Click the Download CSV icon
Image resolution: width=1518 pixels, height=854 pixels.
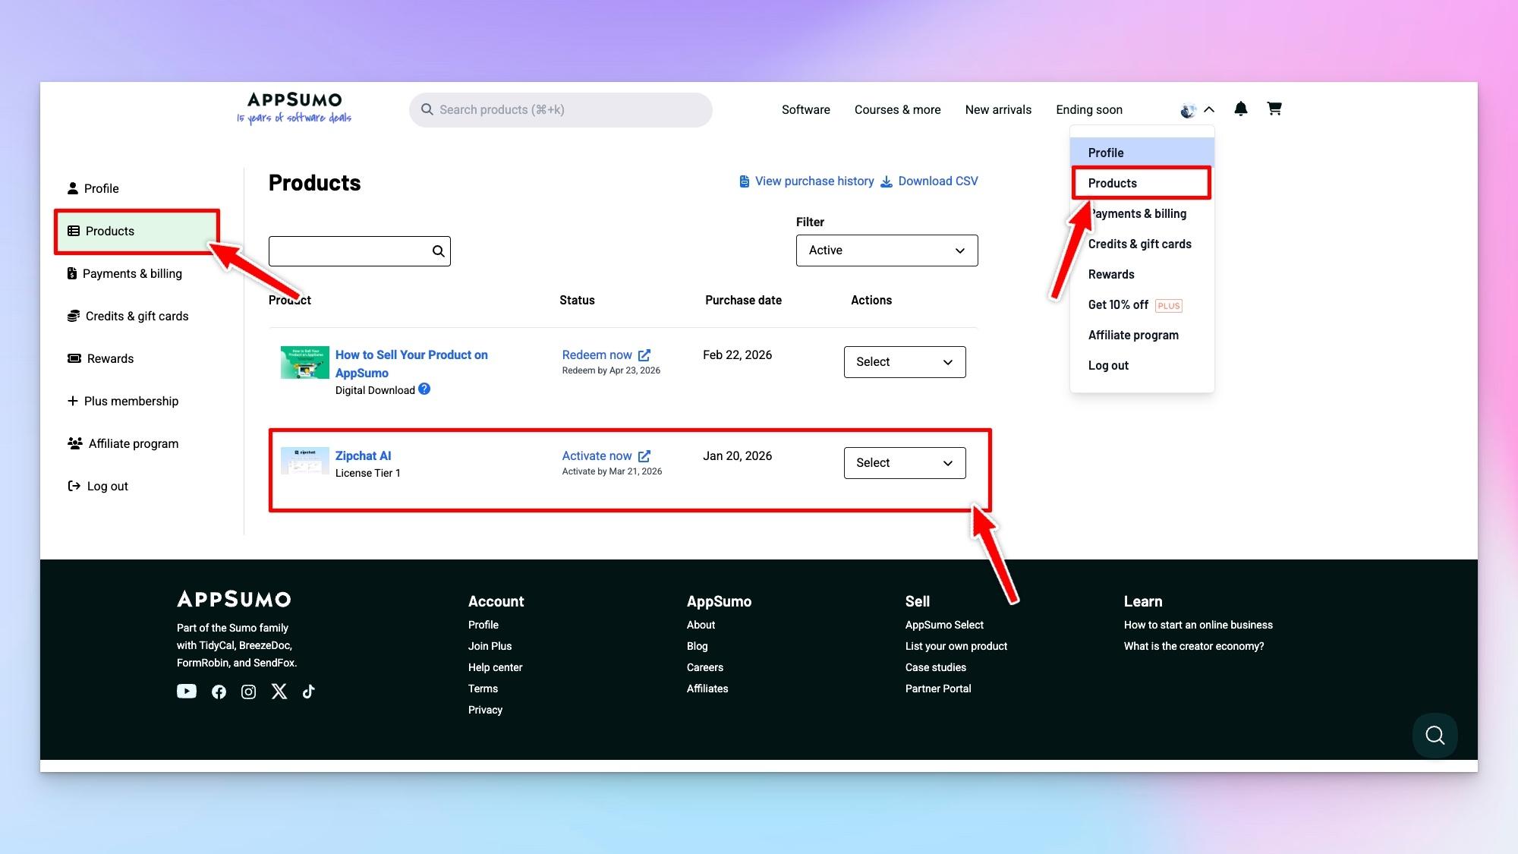point(887,181)
